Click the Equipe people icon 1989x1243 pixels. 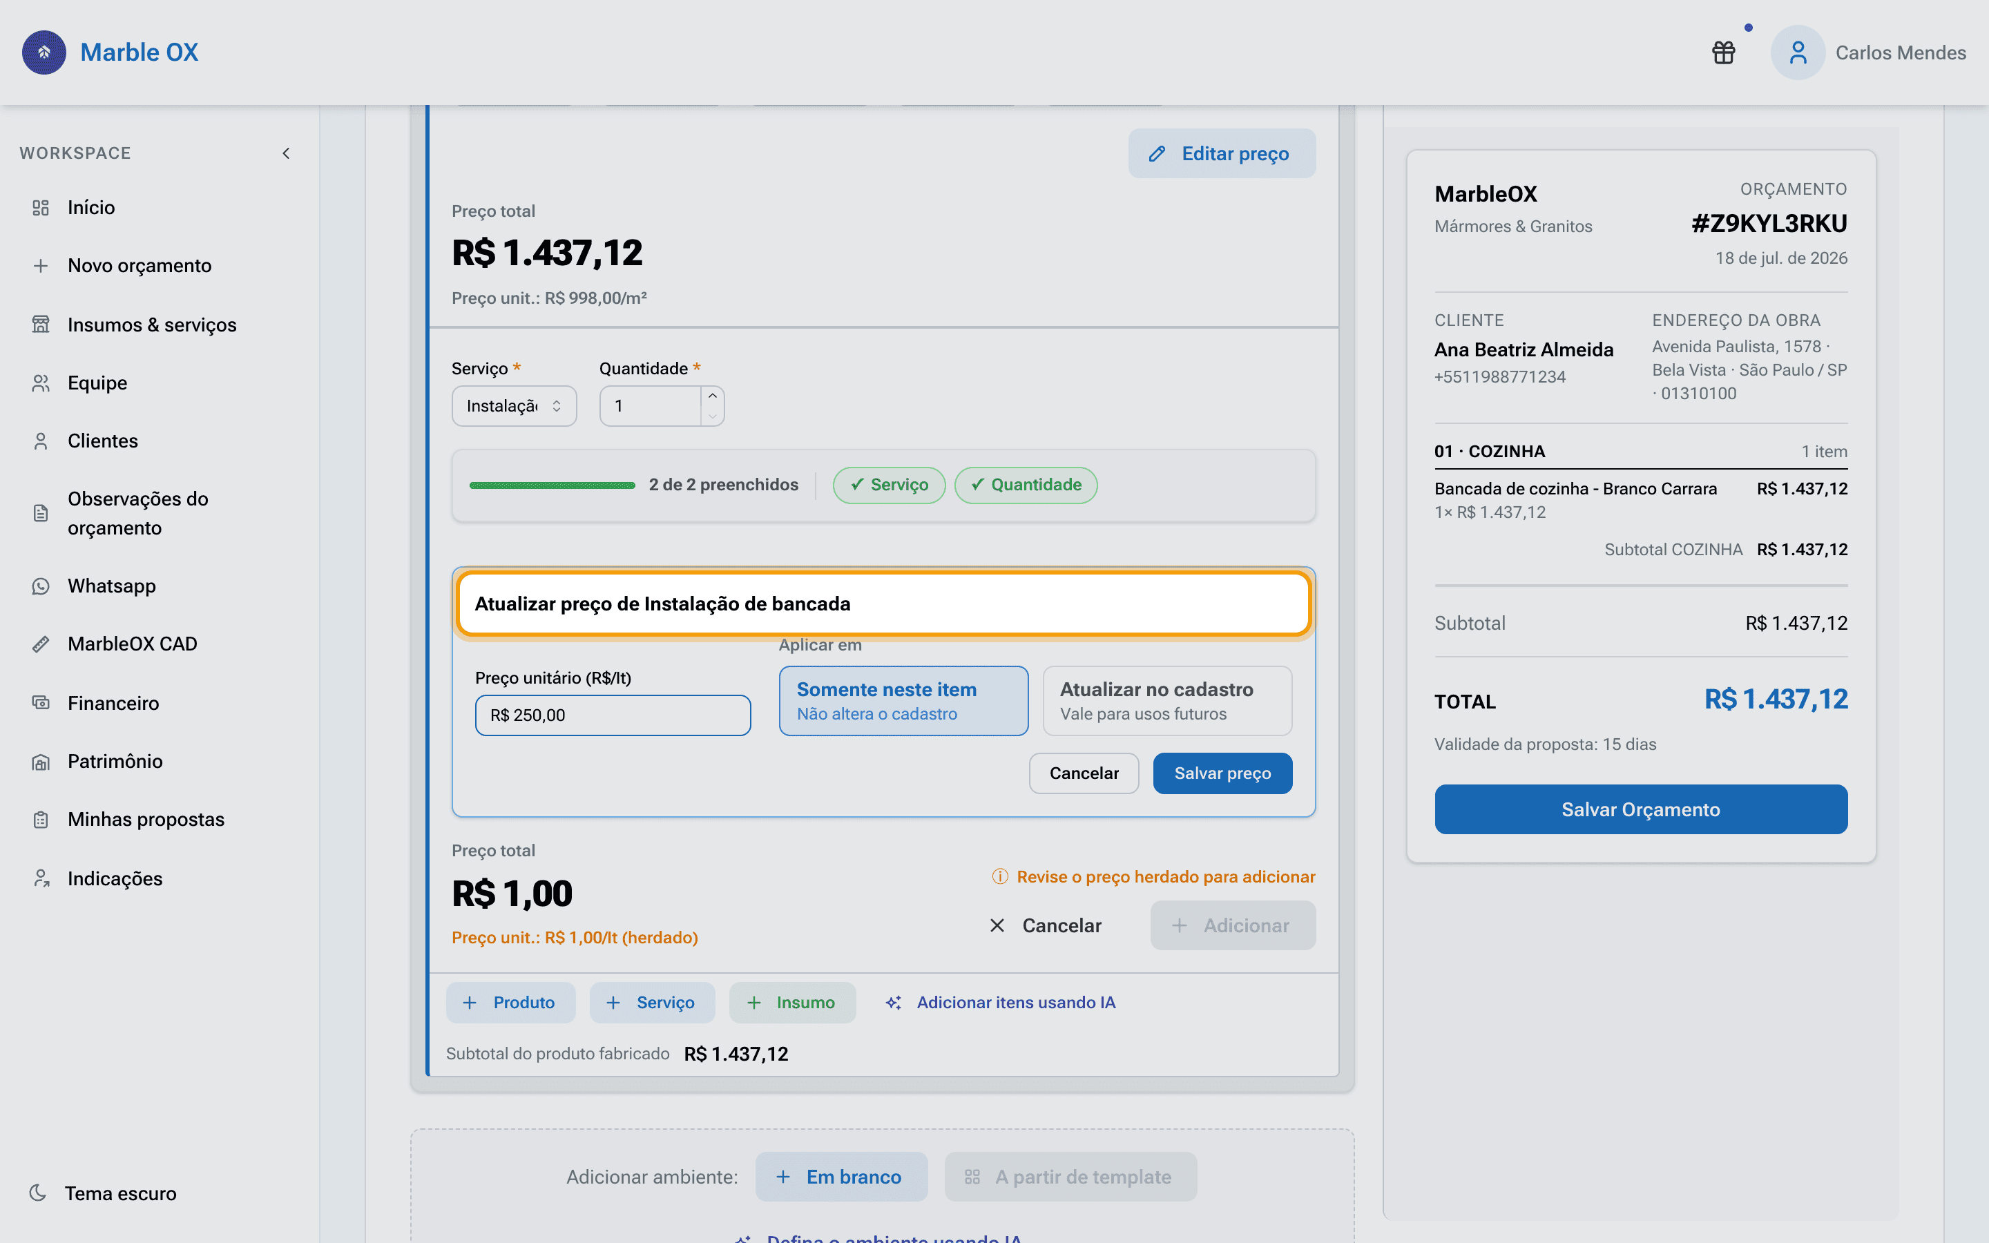(x=40, y=383)
